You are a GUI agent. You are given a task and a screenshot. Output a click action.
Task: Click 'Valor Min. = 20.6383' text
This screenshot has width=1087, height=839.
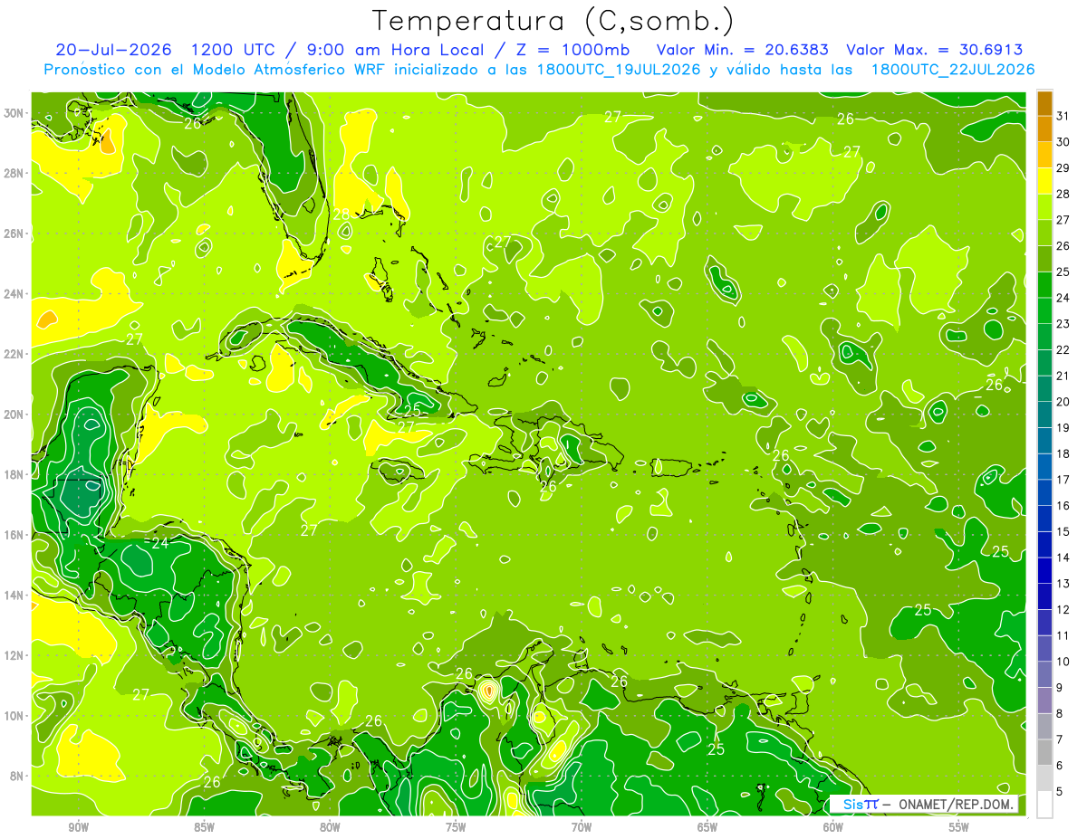pos(745,50)
